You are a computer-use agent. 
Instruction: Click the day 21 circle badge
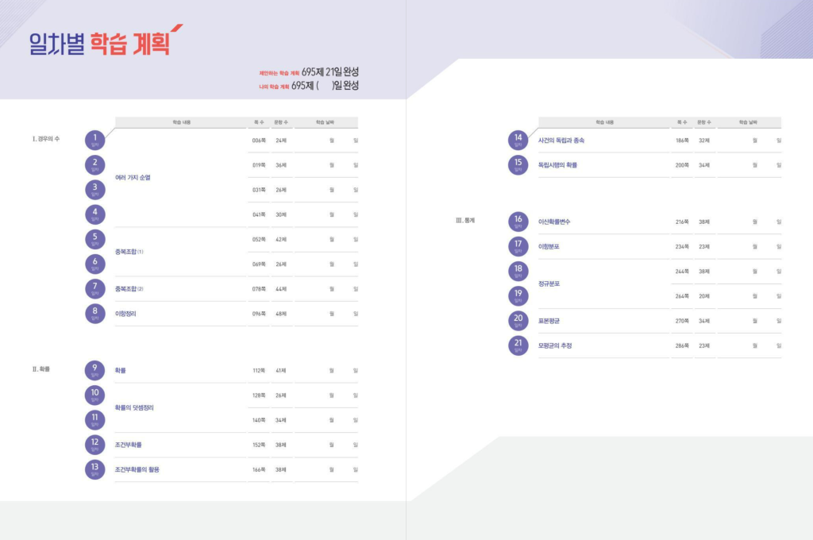[518, 345]
